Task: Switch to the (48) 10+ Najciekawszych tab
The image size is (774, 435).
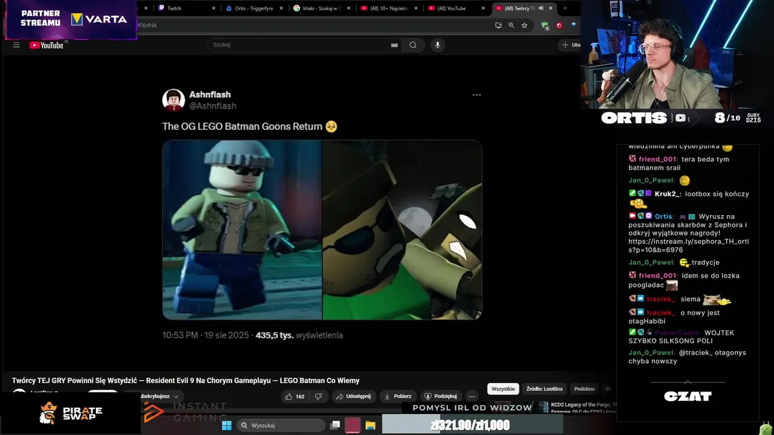Action: [389, 8]
